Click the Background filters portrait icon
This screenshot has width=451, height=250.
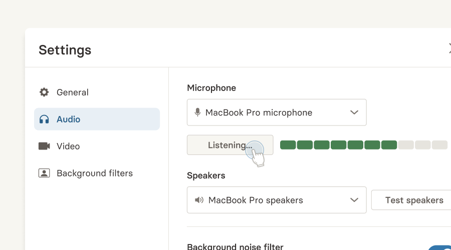click(44, 173)
